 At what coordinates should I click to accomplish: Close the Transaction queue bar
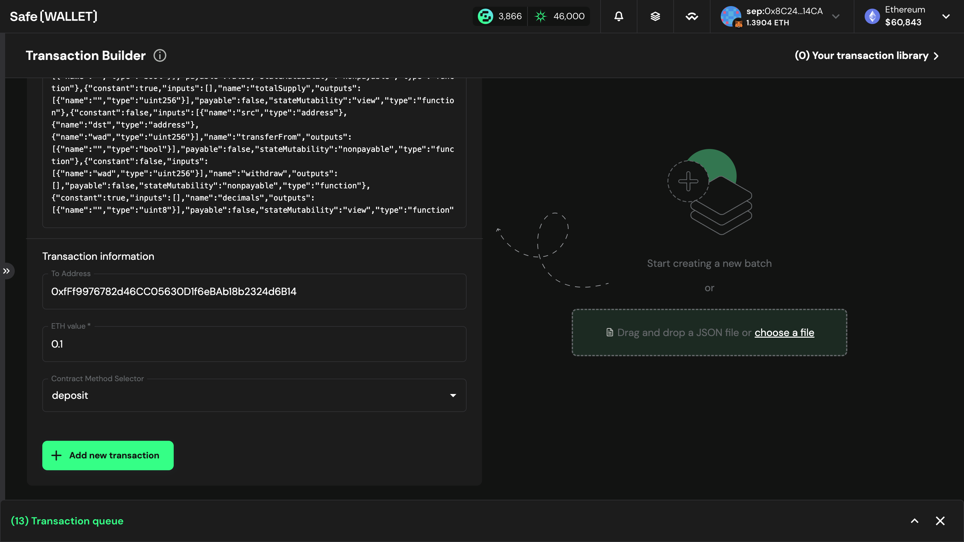pyautogui.click(x=940, y=521)
